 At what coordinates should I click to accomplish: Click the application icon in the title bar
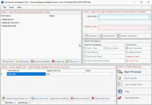(x=2, y=2)
